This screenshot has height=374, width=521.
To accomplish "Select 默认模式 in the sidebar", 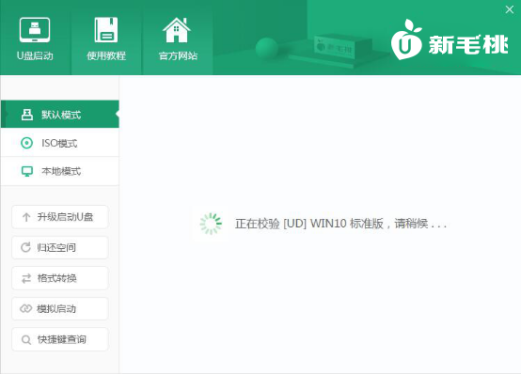I will (60, 115).
